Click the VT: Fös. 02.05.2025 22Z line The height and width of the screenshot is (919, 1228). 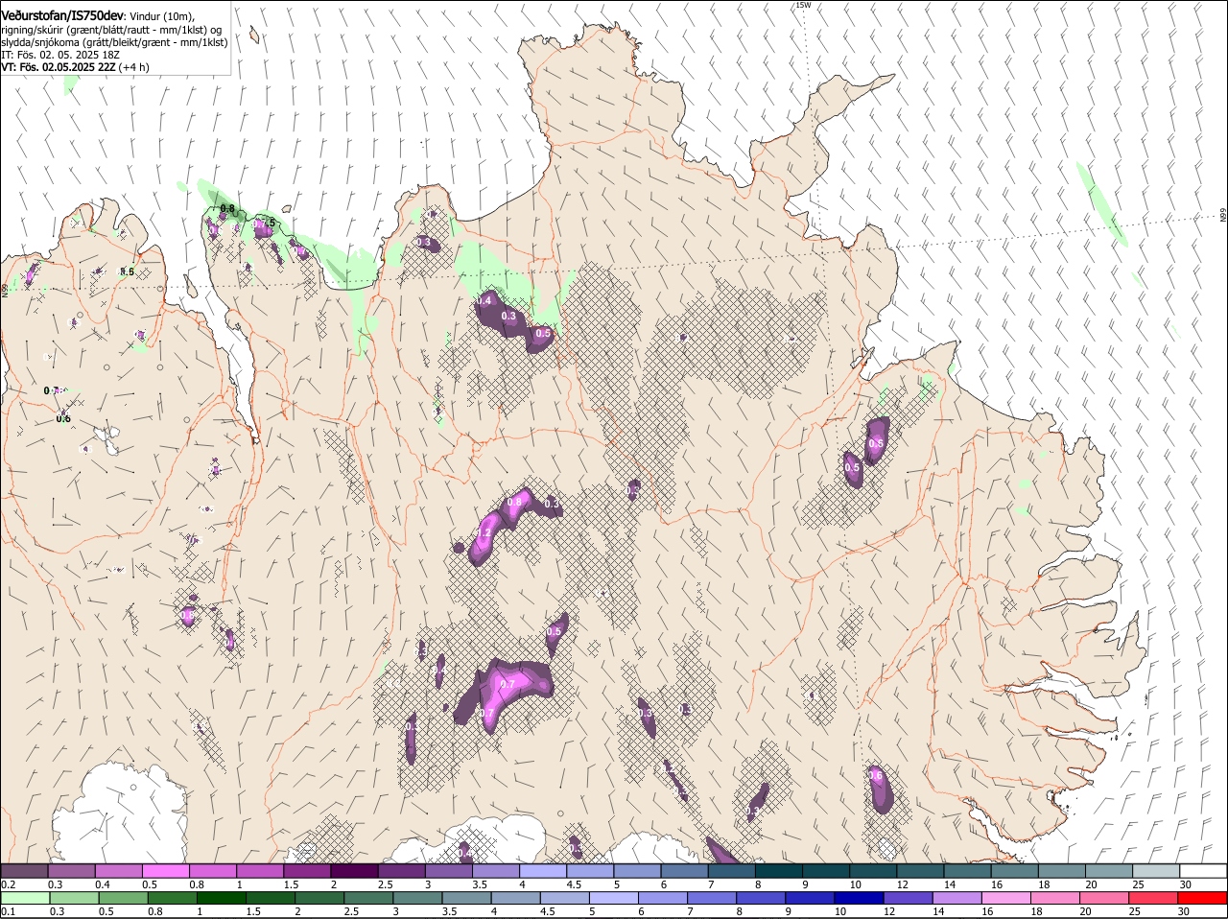click(x=59, y=68)
